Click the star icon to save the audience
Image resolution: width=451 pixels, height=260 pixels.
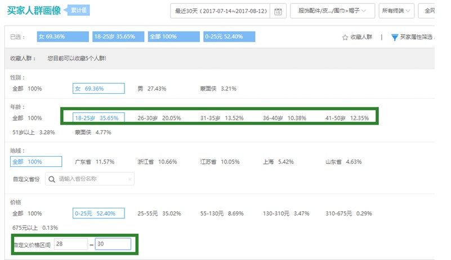(345, 37)
